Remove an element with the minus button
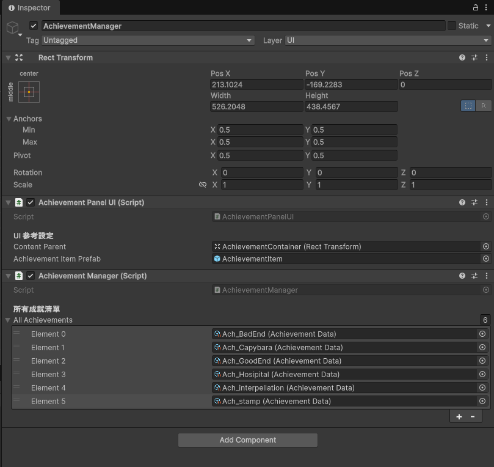494x467 pixels. 473,416
